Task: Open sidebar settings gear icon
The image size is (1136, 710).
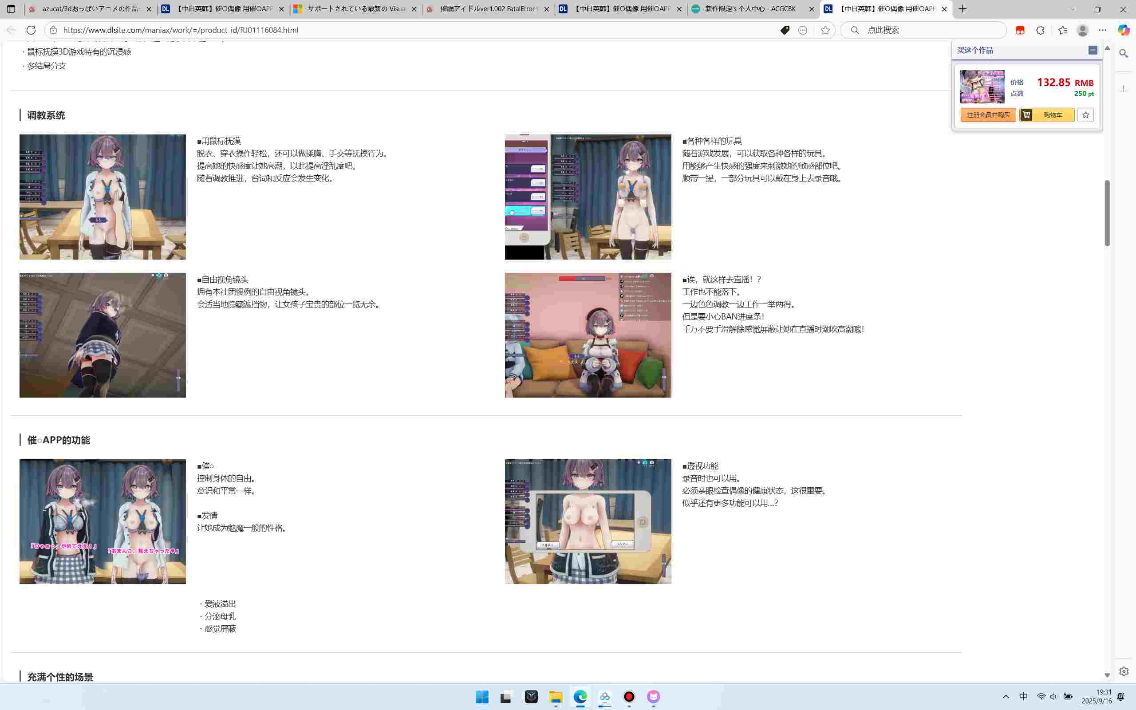Action: point(1124,671)
